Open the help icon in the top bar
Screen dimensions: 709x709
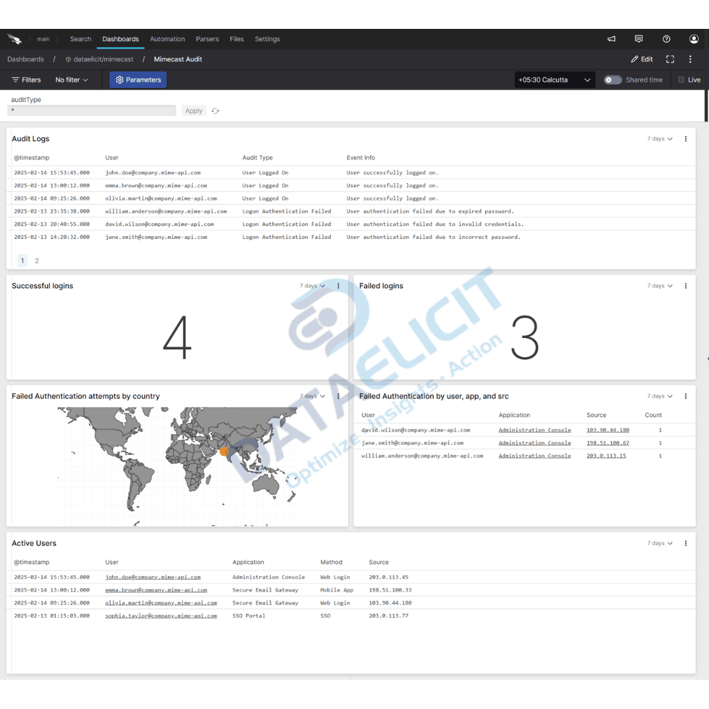coord(666,39)
